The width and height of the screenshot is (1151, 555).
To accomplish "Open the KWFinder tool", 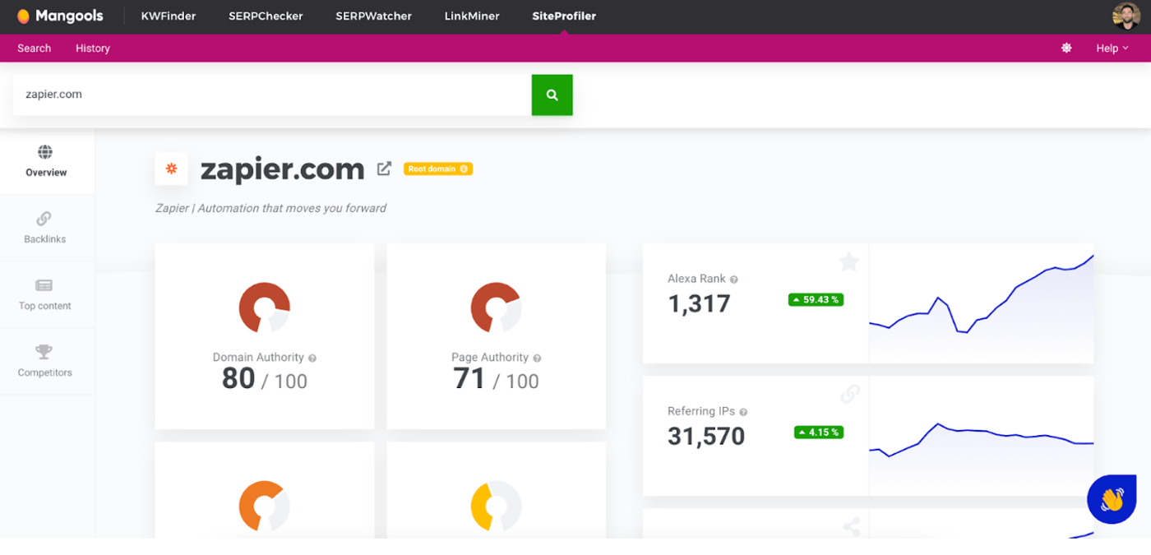I will click(x=169, y=16).
